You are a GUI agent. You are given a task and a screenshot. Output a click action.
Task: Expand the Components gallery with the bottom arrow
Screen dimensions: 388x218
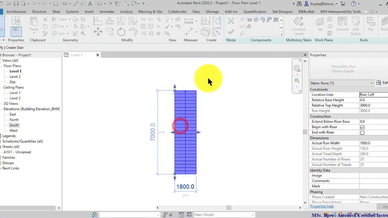[281, 34]
